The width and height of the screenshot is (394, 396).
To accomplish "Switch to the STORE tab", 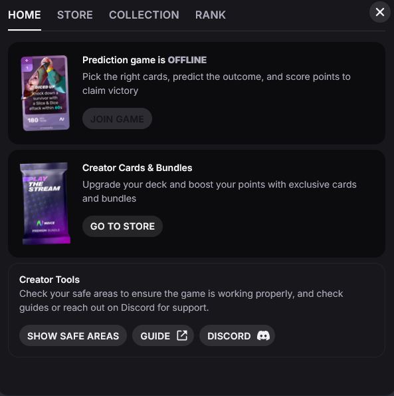I will (75, 15).
